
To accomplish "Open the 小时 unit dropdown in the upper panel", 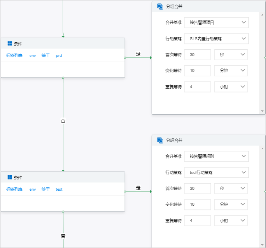I will [231, 87].
